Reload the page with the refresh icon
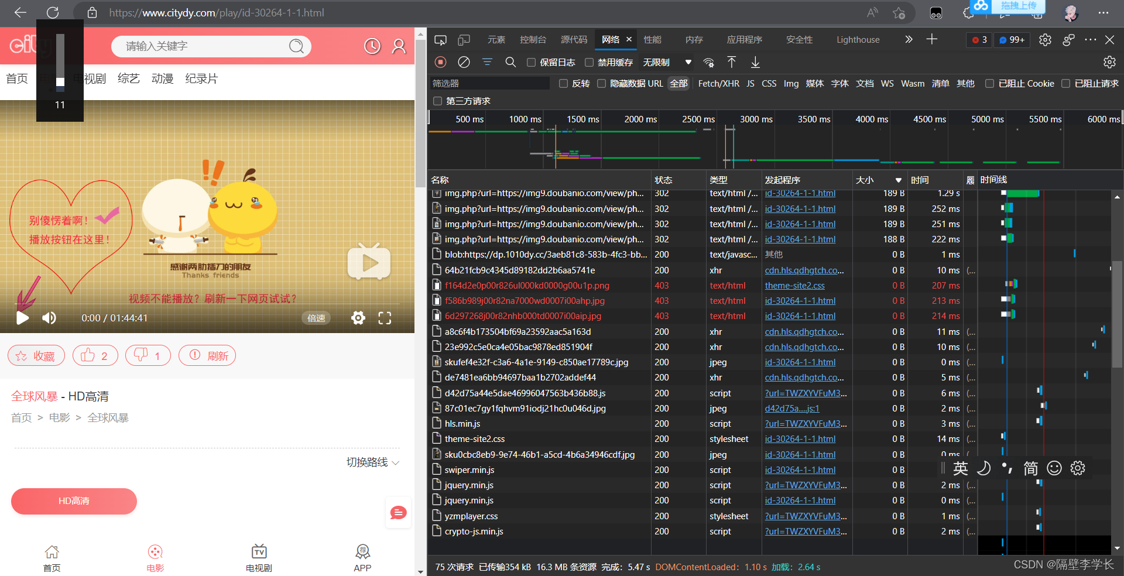1124x576 pixels. tap(53, 12)
